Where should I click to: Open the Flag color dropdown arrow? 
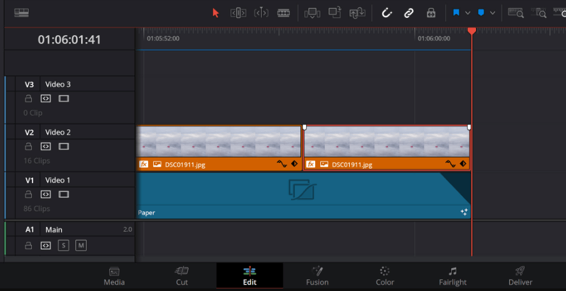tap(468, 13)
